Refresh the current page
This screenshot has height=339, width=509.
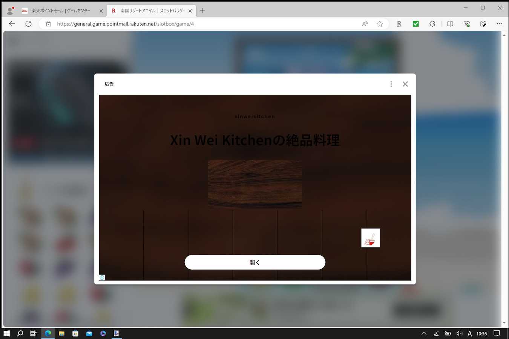pos(28,24)
